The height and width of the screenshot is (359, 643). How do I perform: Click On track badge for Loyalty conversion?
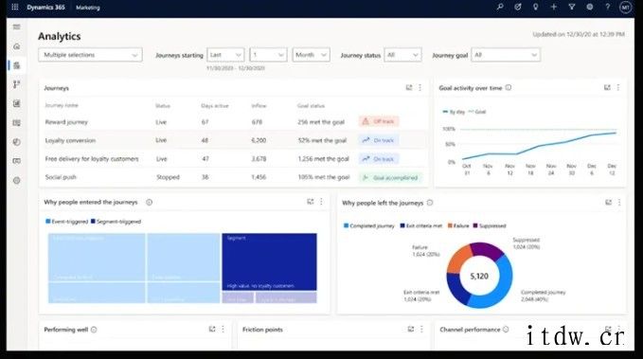379,140
